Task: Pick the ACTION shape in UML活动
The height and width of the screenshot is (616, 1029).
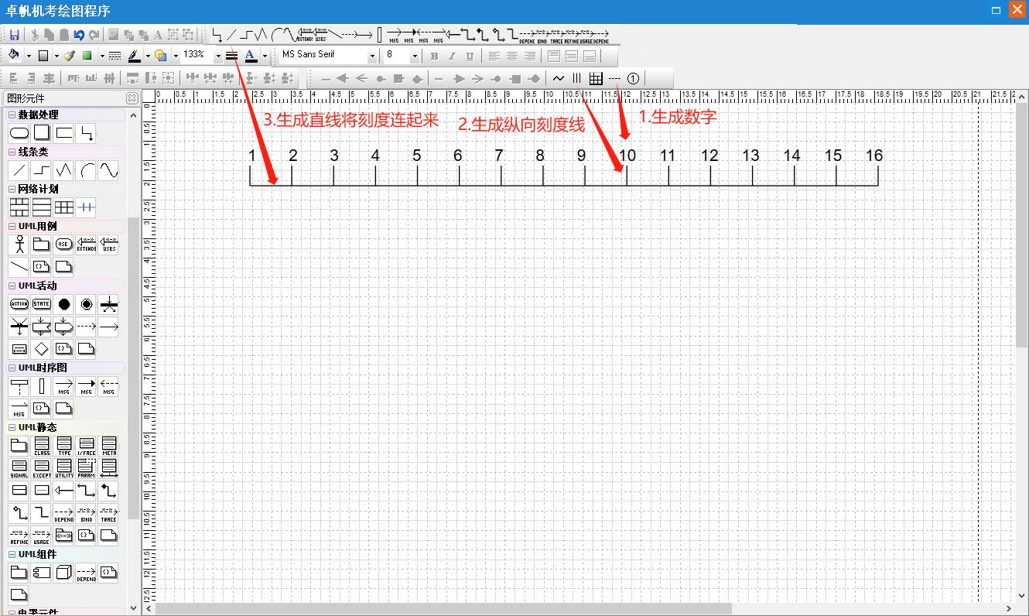Action: [x=19, y=304]
